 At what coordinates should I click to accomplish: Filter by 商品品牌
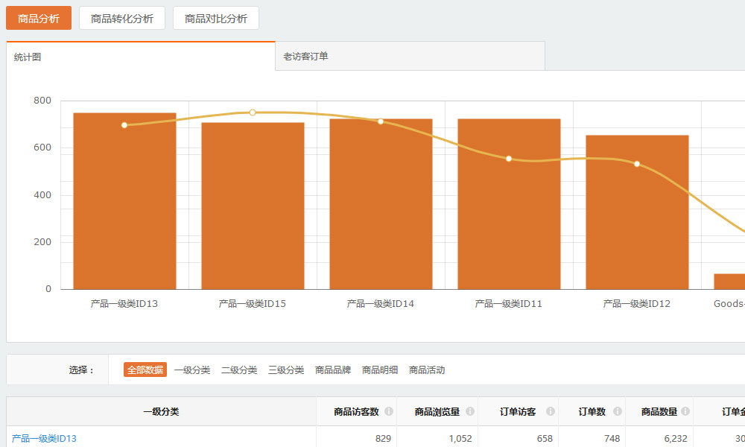[332, 370]
